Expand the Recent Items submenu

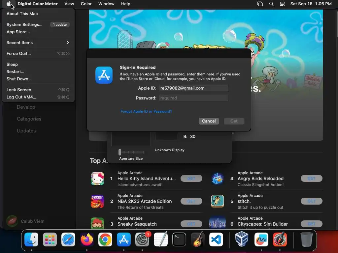pos(38,42)
